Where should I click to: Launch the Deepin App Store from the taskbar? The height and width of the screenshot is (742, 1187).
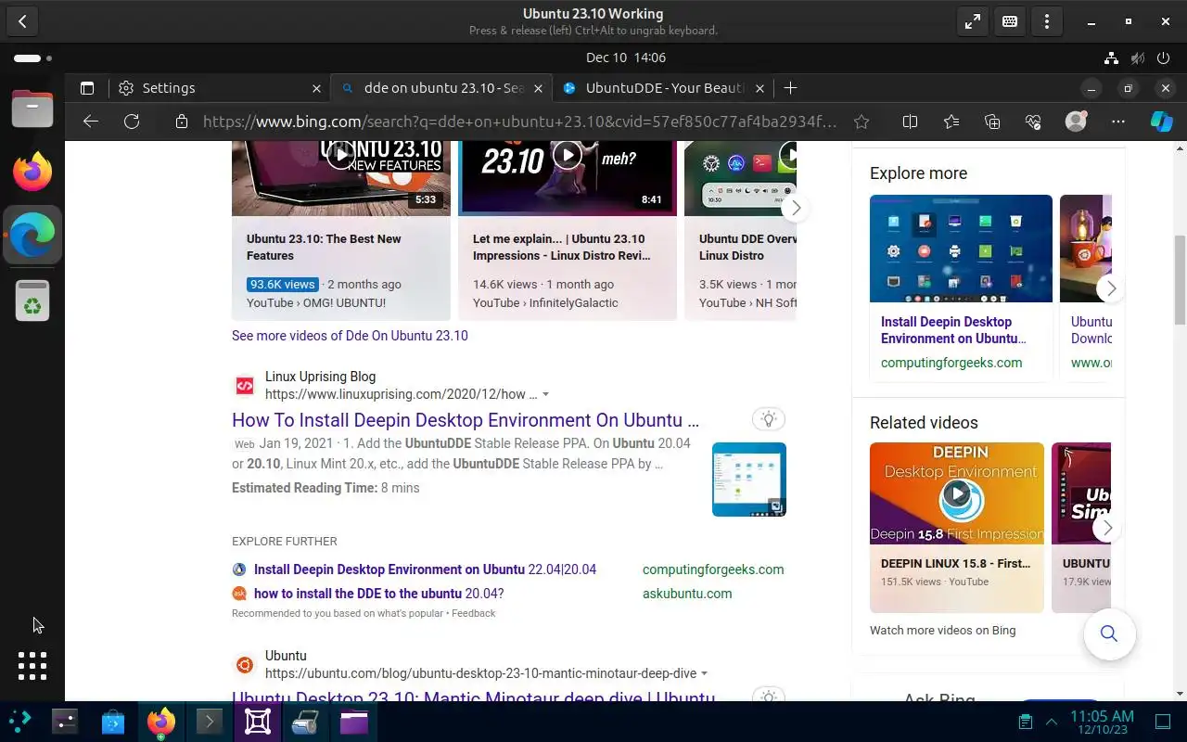coord(113,721)
